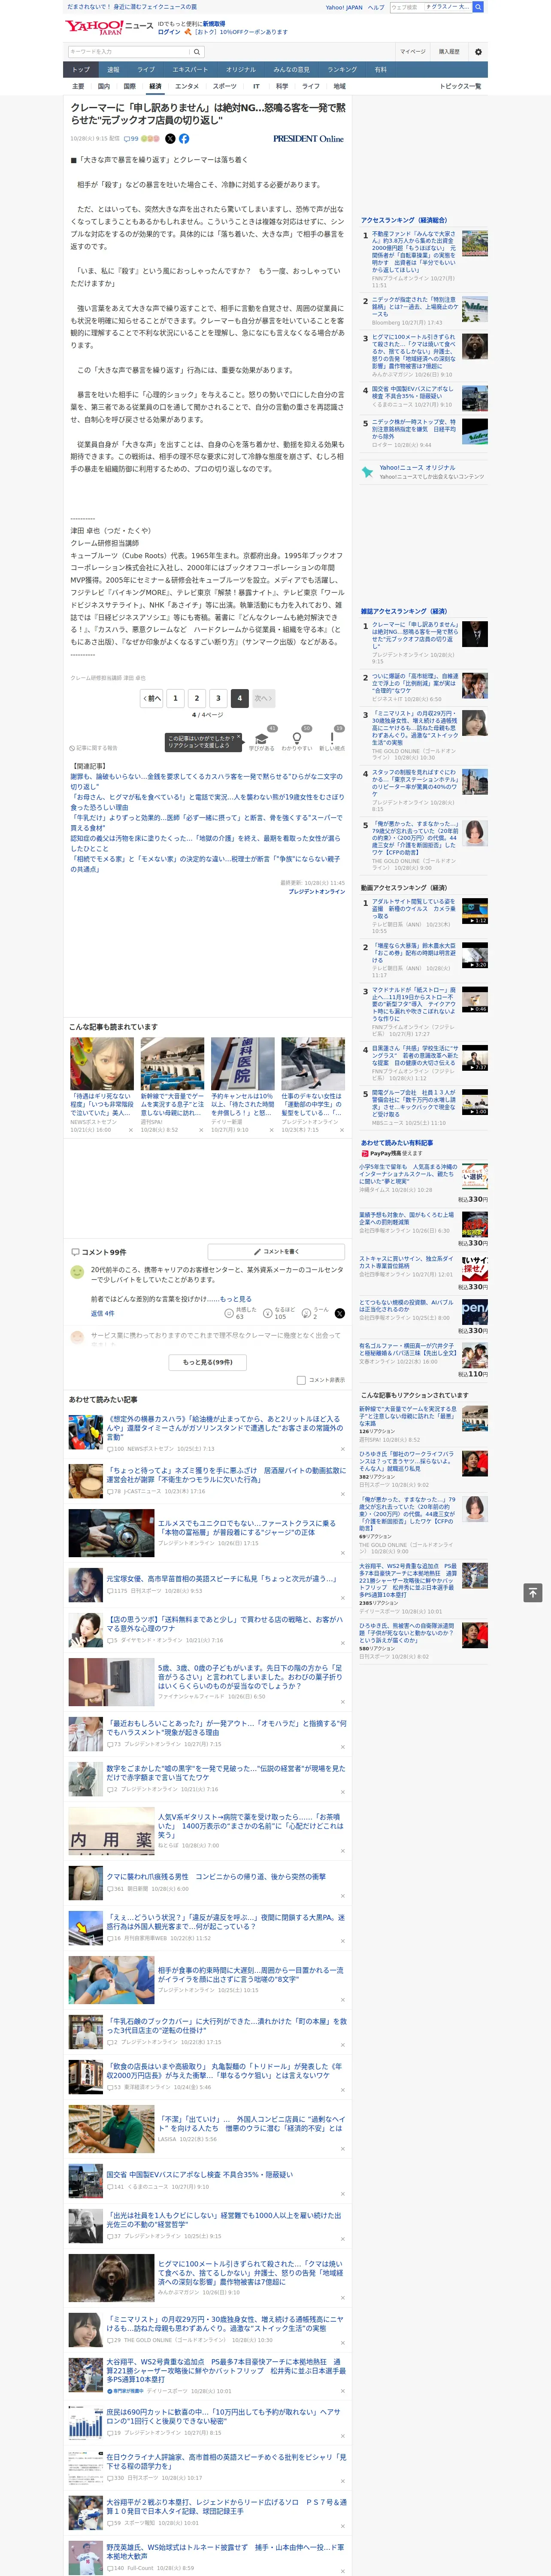Screen dimensions: 551x2576
Task: Click the PRESIDENT Online publisher logo
Action: pos(308,139)
